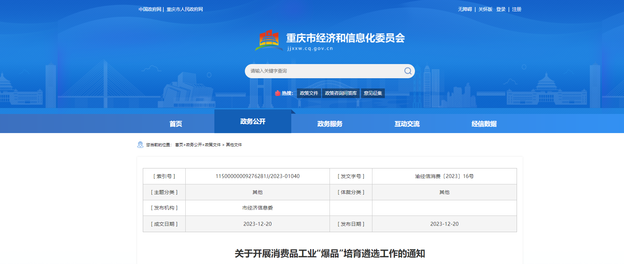The width and height of the screenshot is (624, 264).
Task: Click the 意见征集 hot search tag
Action: [373, 93]
